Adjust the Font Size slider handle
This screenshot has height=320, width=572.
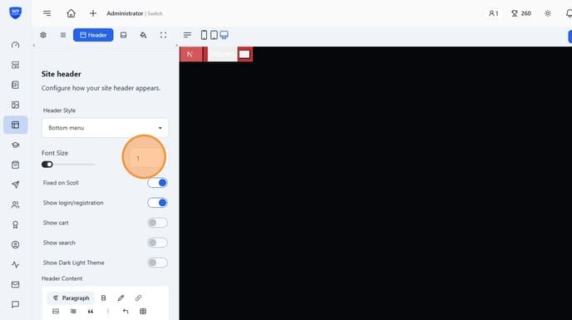[47, 165]
